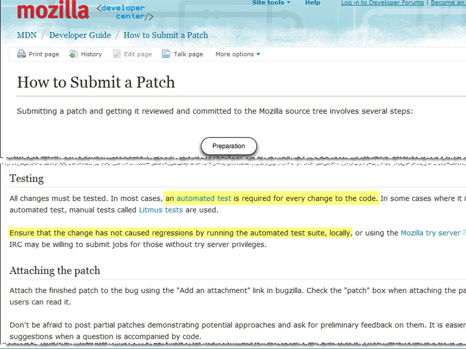Click the developer center logo text
The image size is (466, 349).
[x=125, y=12]
